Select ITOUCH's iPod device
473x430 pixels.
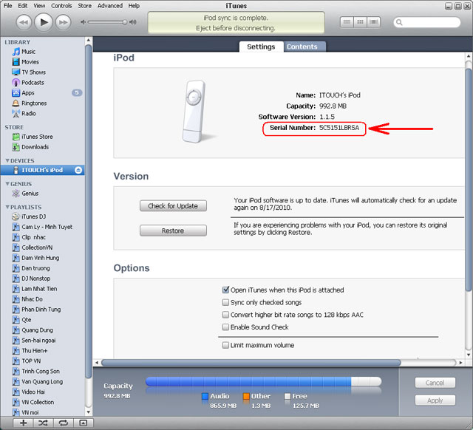(x=42, y=170)
